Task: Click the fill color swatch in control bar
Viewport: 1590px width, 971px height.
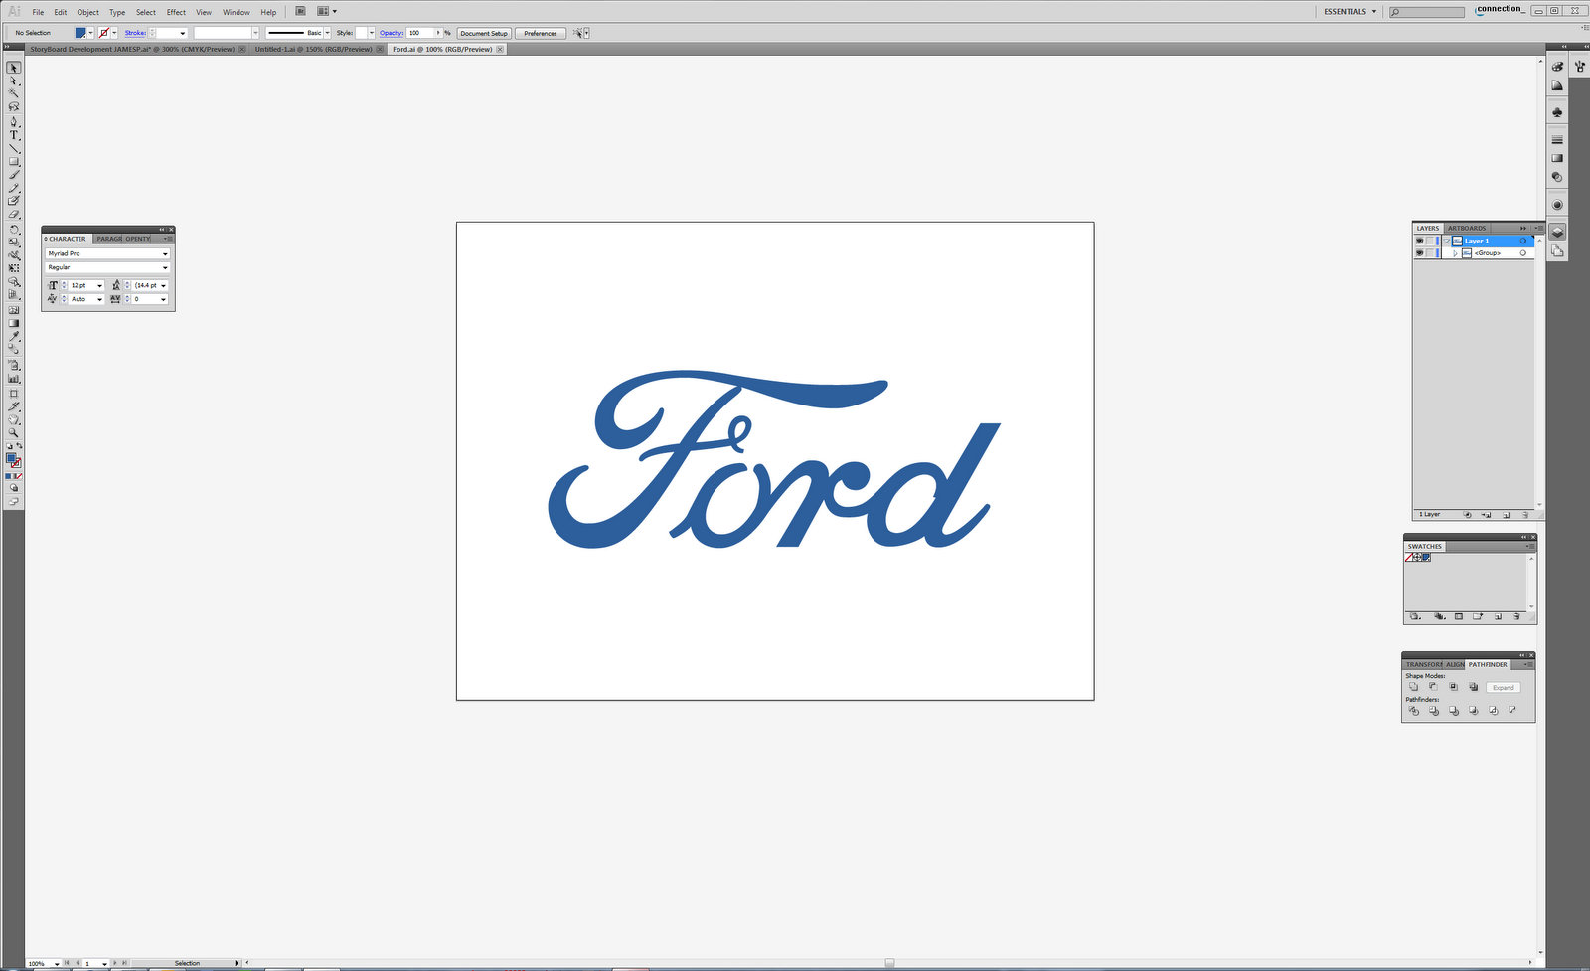Action: (x=80, y=33)
